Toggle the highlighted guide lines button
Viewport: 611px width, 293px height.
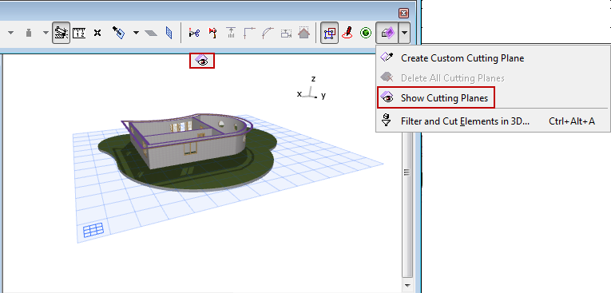coord(61,33)
